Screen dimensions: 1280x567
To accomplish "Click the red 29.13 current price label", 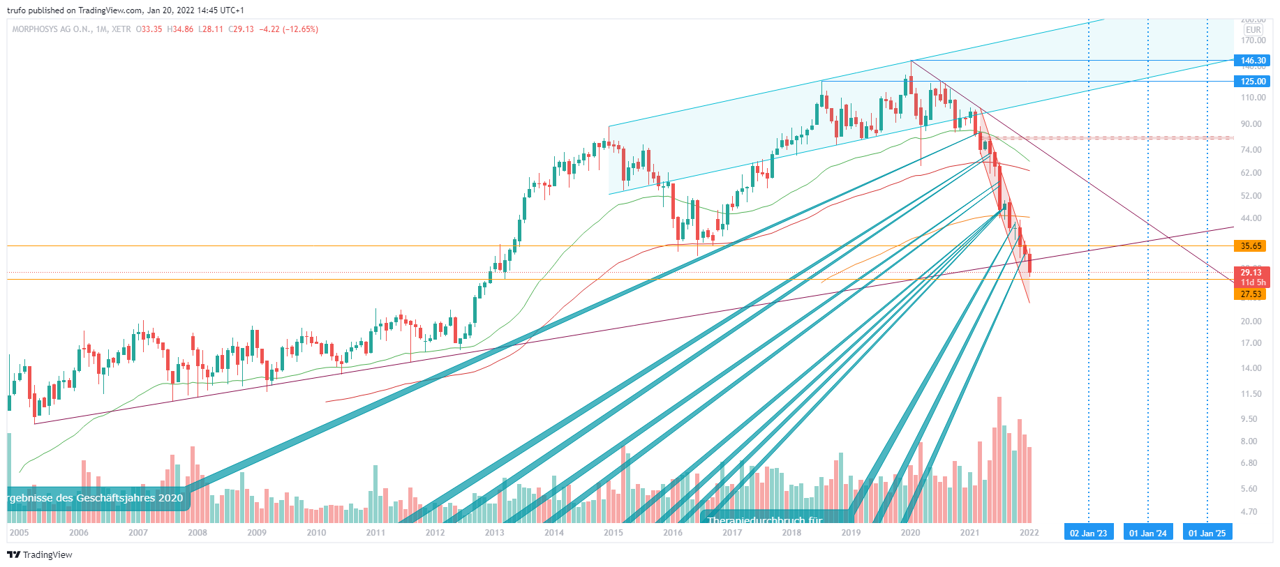I will coord(1251,273).
